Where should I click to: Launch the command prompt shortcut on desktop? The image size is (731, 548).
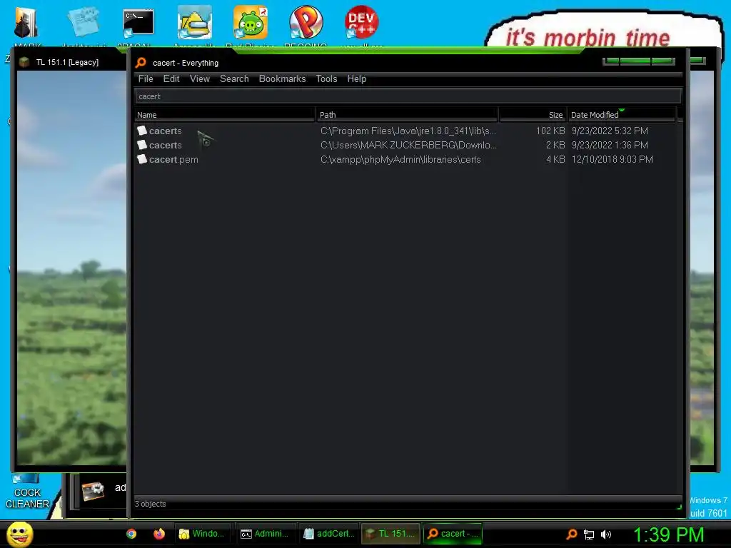(x=138, y=22)
